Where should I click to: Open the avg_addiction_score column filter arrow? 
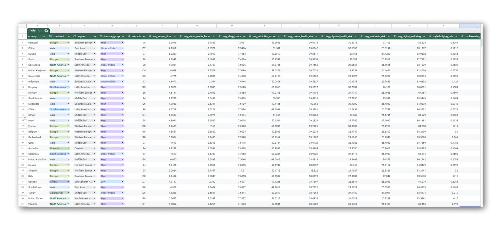[278, 37]
